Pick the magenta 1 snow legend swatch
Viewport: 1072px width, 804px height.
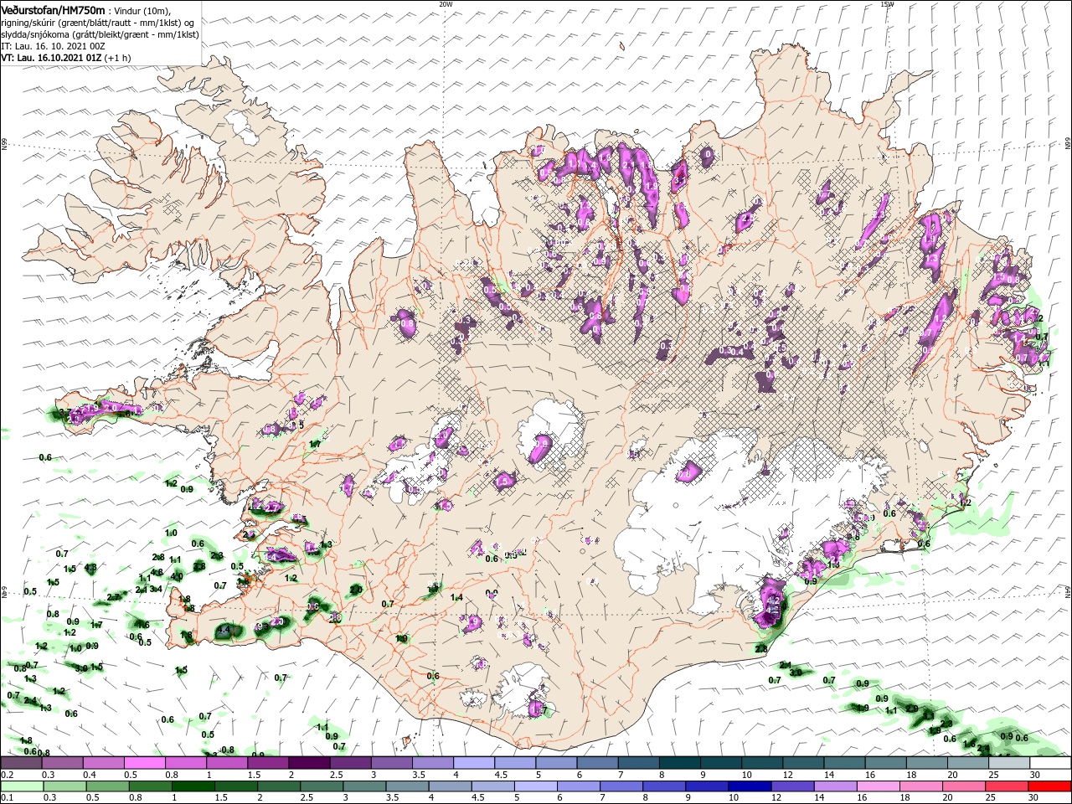point(227,763)
